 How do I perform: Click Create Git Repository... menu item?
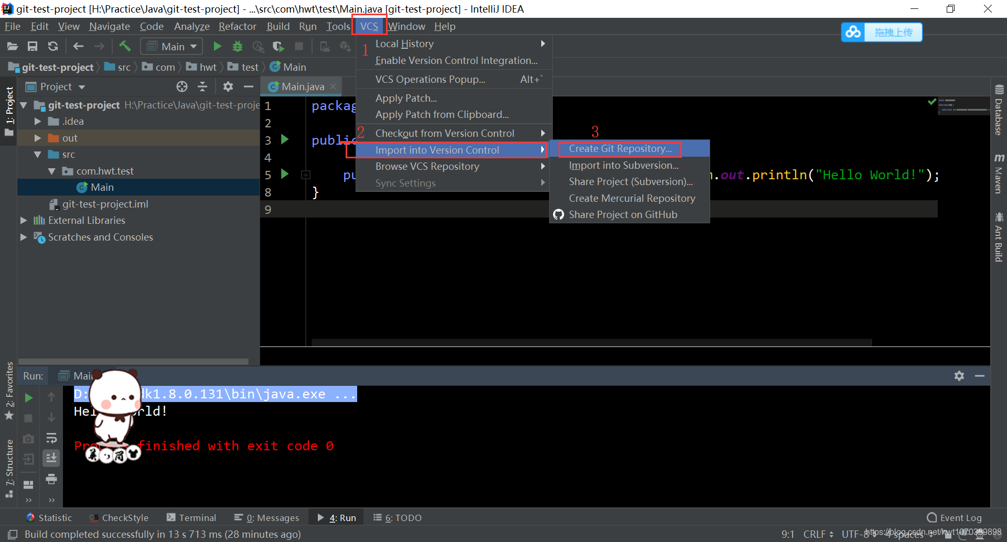coord(629,149)
